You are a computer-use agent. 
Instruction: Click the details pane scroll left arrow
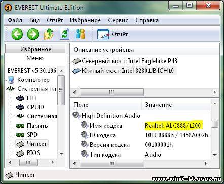[x=74, y=163]
